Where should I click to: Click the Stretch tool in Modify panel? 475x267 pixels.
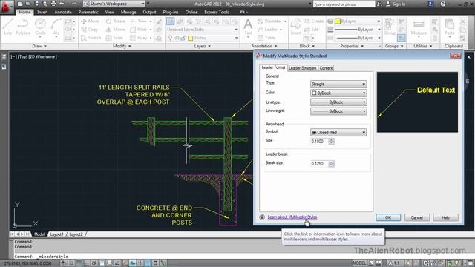(91, 38)
